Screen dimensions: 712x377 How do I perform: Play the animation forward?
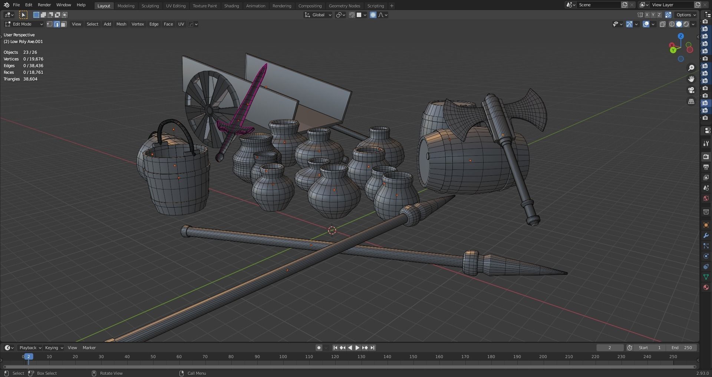[357, 348]
